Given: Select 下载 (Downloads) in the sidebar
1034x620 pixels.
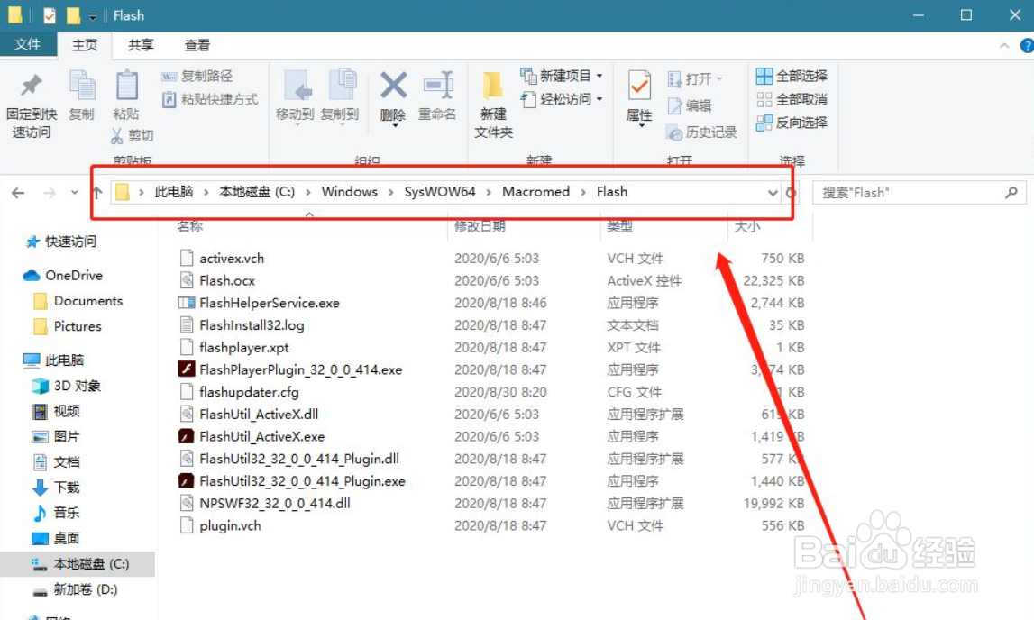Looking at the screenshot, I should (x=57, y=488).
